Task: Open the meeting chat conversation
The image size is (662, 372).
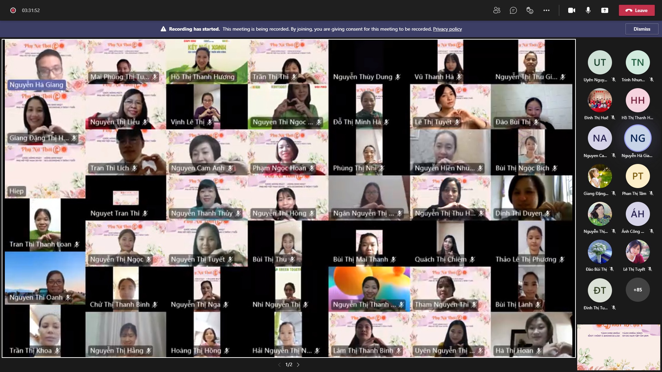Action: coord(513,10)
